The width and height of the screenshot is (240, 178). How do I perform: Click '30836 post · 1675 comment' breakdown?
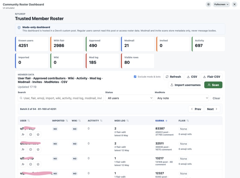coord(164,148)
